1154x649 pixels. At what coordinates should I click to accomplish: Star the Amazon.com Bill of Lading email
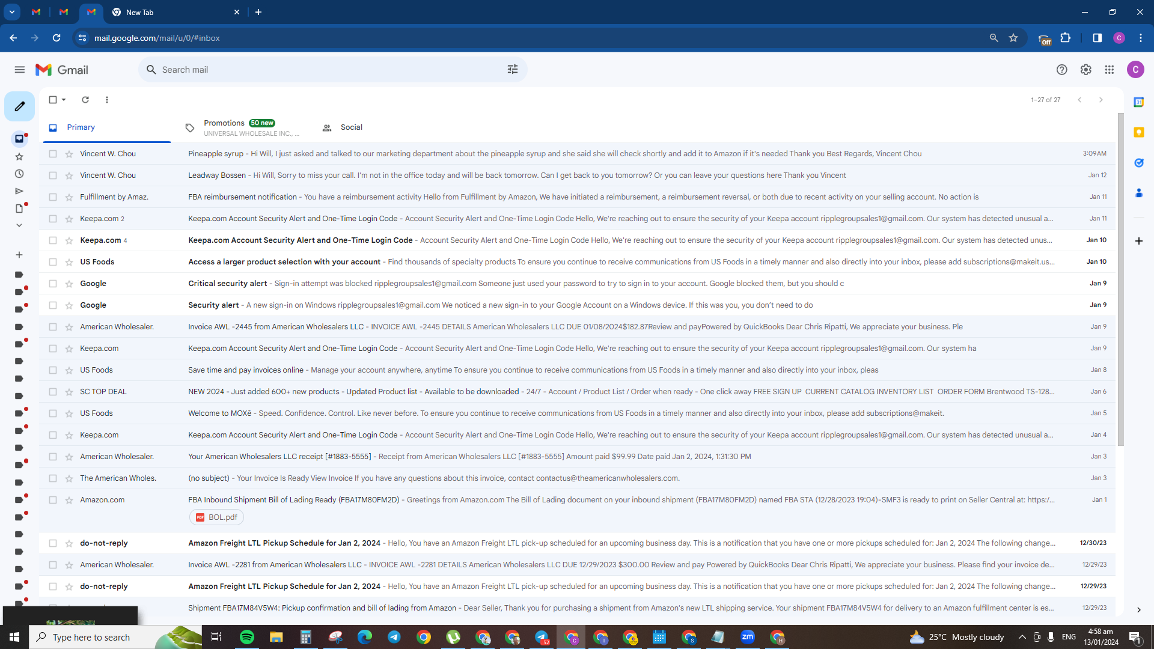69,500
